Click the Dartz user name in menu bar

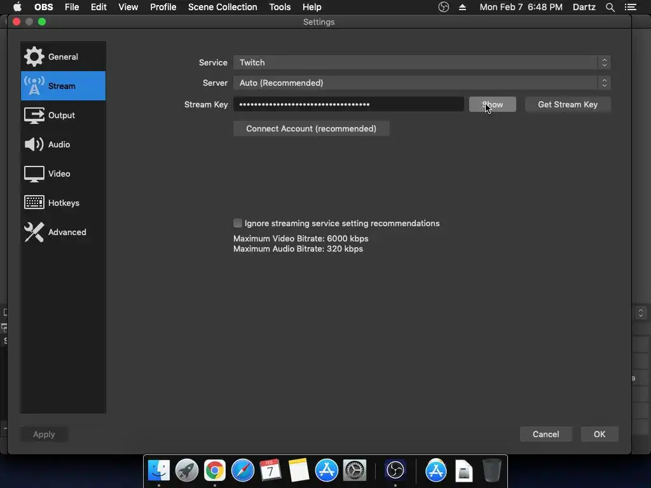coord(584,7)
